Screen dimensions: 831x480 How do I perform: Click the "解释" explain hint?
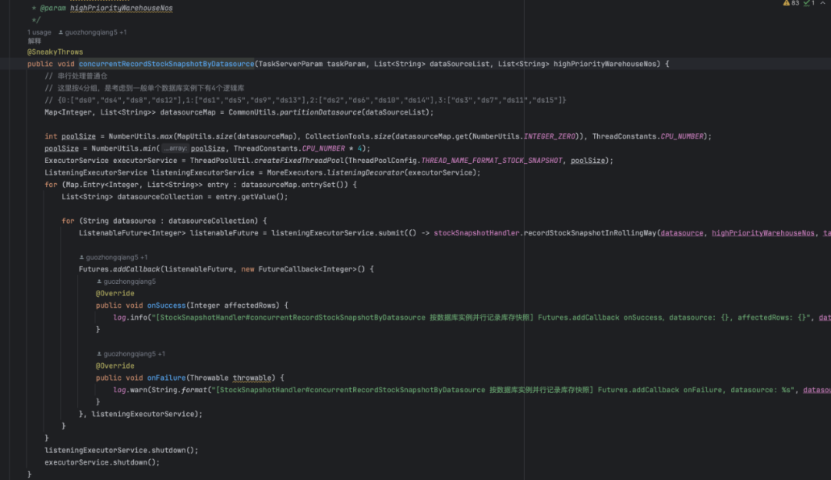pos(35,42)
